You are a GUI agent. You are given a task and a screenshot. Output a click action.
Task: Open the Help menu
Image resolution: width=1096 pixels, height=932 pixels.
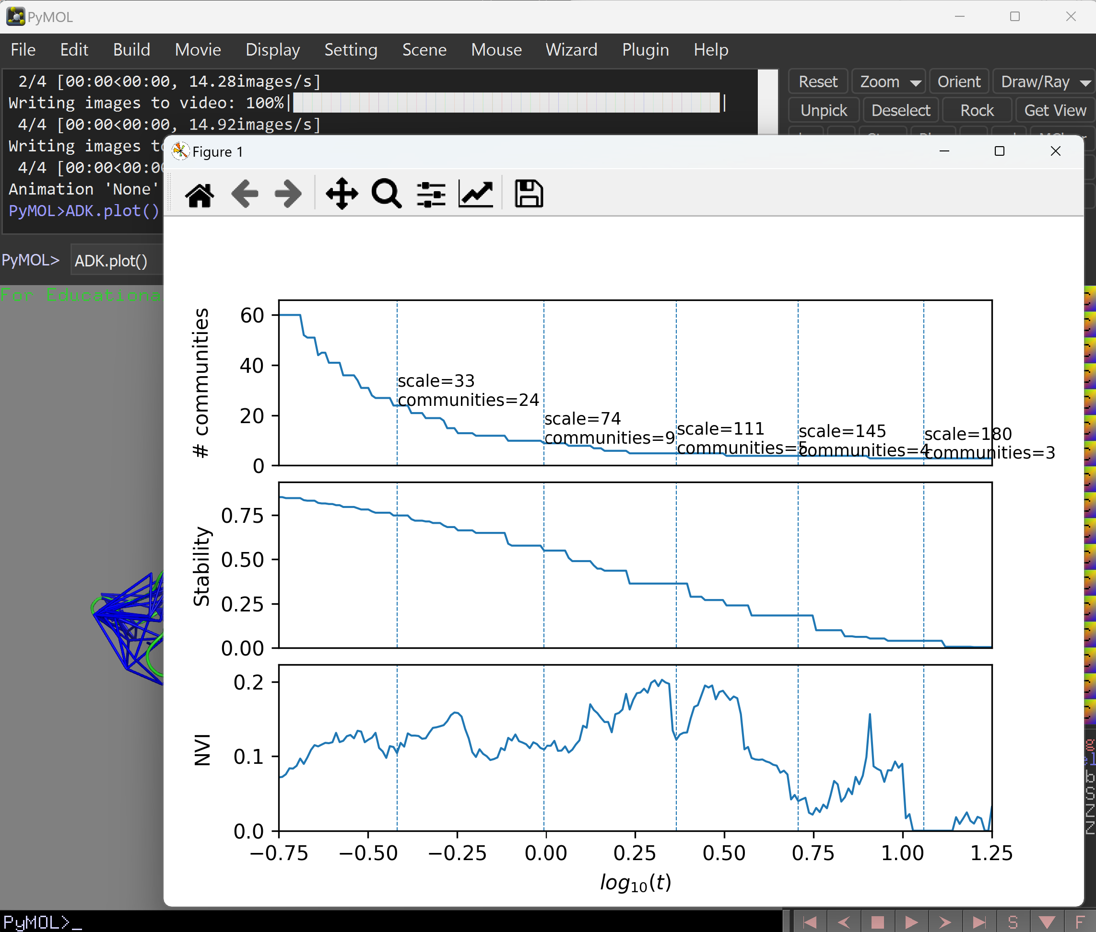point(711,50)
